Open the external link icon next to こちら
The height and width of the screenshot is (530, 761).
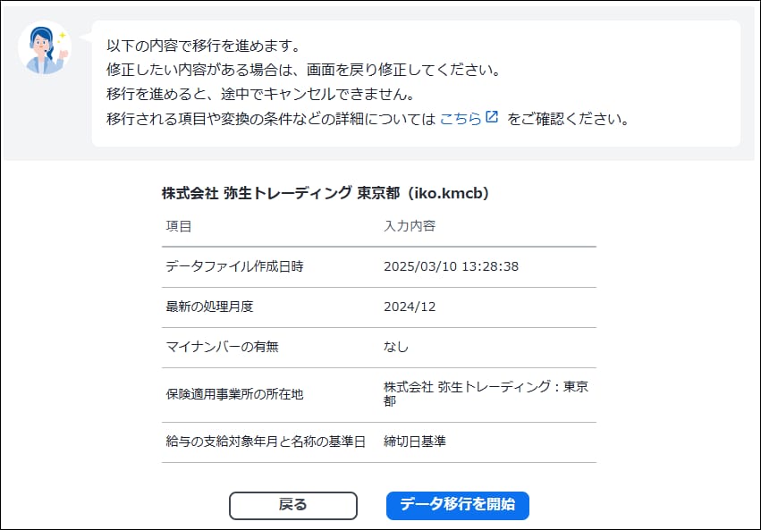click(492, 117)
